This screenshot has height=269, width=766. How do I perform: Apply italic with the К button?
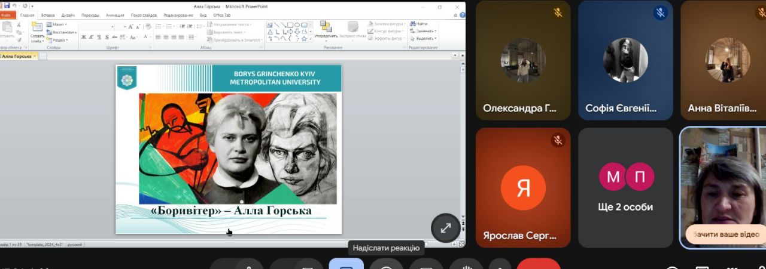coord(91,37)
